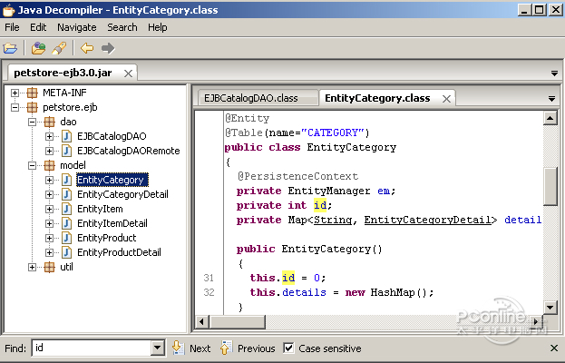
Task: Click the EntityItemDetail class file icon
Action: pyautogui.click(x=67, y=223)
